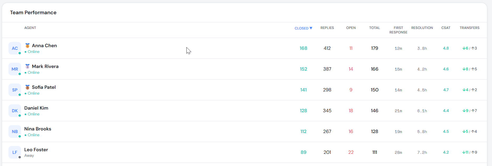Sort table by CSAT column
This screenshot has height=166, width=492.
tap(446, 28)
